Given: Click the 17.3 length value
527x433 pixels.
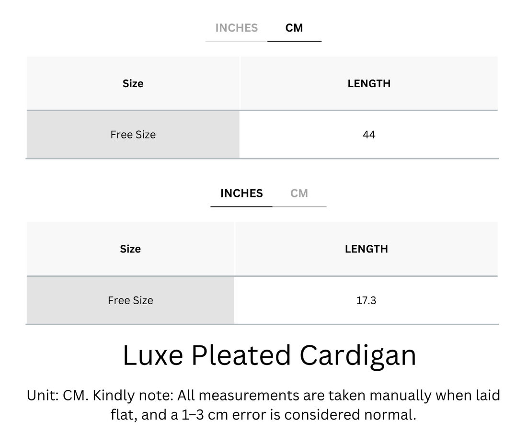Looking at the screenshot, I should 367,300.
